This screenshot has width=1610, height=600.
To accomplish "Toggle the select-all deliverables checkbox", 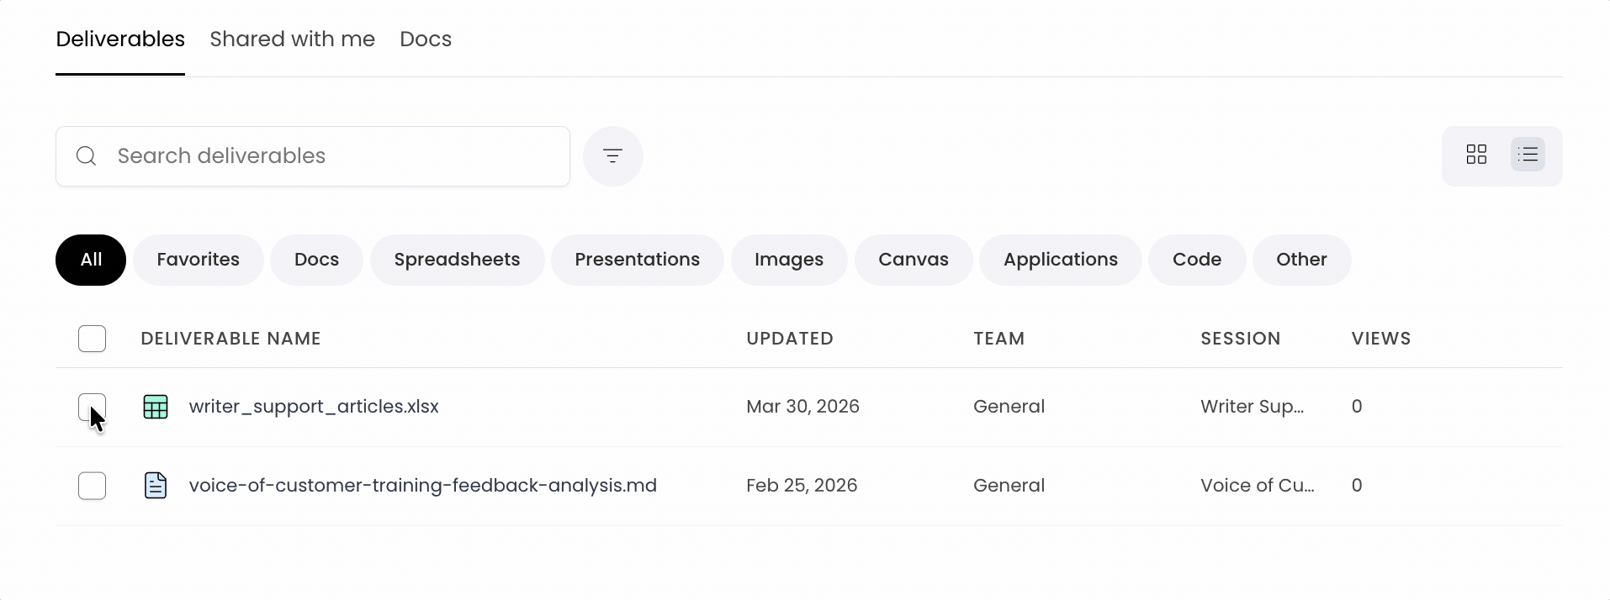I will pyautogui.click(x=92, y=339).
